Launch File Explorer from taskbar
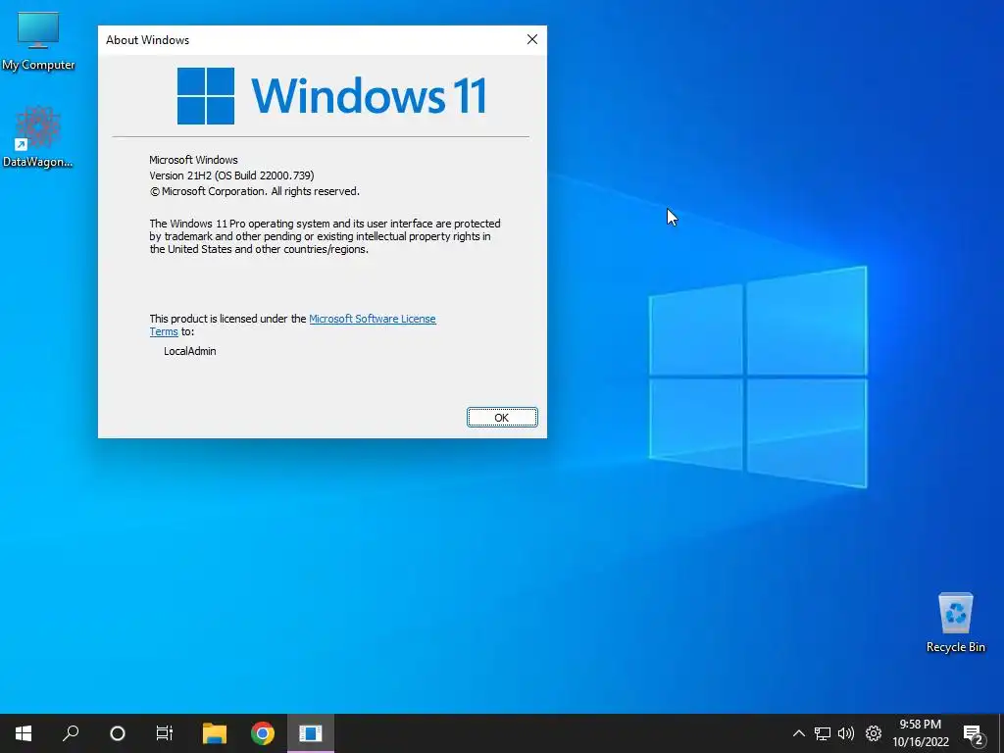 [215, 733]
